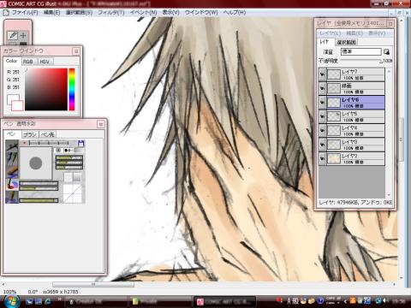This screenshot has width=411, height=308.
Task: Choose the red-and-blue paint brush preset thumbnail
Action: click(x=12, y=184)
